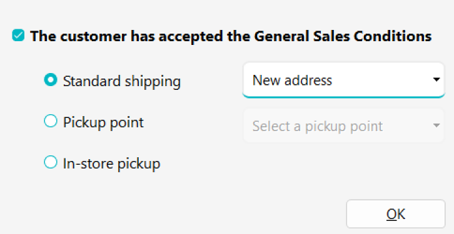Viewport: 454px width, 234px height.
Task: Uncheck the General Sales Conditions checkbox
Action: tap(18, 36)
